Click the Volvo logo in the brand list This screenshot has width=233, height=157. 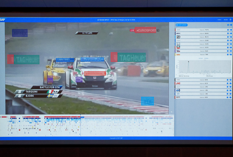click(x=178, y=90)
